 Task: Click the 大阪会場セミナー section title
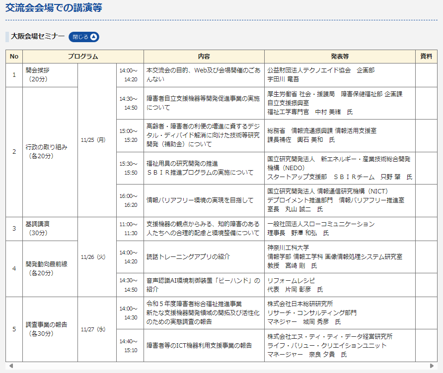38,36
